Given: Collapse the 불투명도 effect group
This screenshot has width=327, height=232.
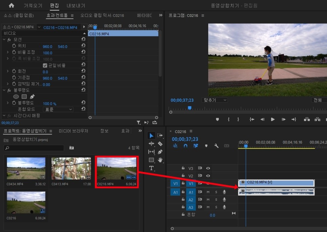Looking at the screenshot, I should (4, 90).
